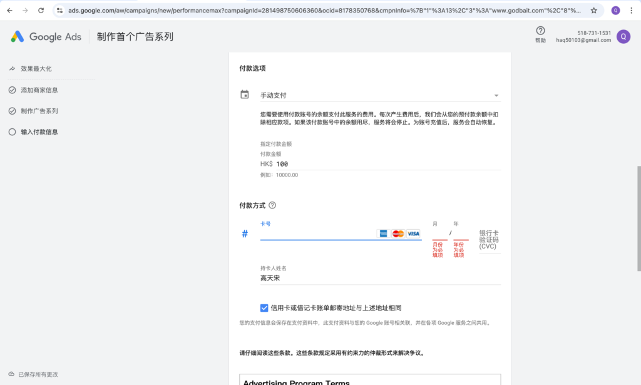641x385 pixels.
Task: Click the 持卡人姓名 cardholder name field
Action: [379, 278]
